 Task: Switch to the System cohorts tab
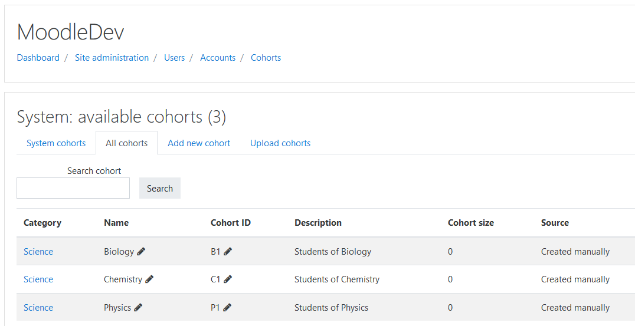[56, 143]
